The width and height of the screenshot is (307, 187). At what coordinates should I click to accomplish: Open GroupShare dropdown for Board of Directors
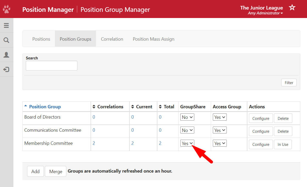187,117
